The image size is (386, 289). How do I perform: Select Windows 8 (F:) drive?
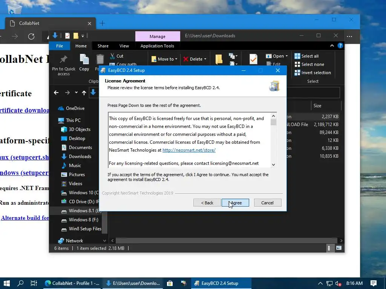(80, 220)
